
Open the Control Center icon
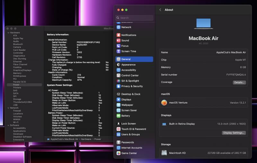click(119, 76)
